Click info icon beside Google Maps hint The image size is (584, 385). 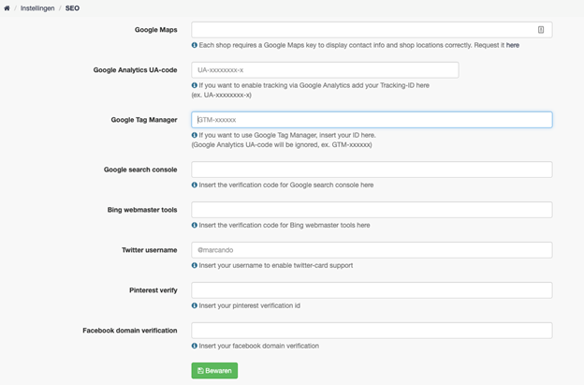click(195, 45)
